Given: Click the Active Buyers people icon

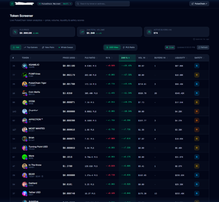Looking at the screenshot, I should pyautogui.click(x=149, y=32).
